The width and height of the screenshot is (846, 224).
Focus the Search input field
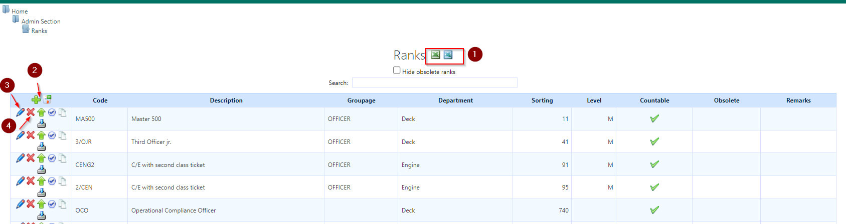tap(434, 82)
